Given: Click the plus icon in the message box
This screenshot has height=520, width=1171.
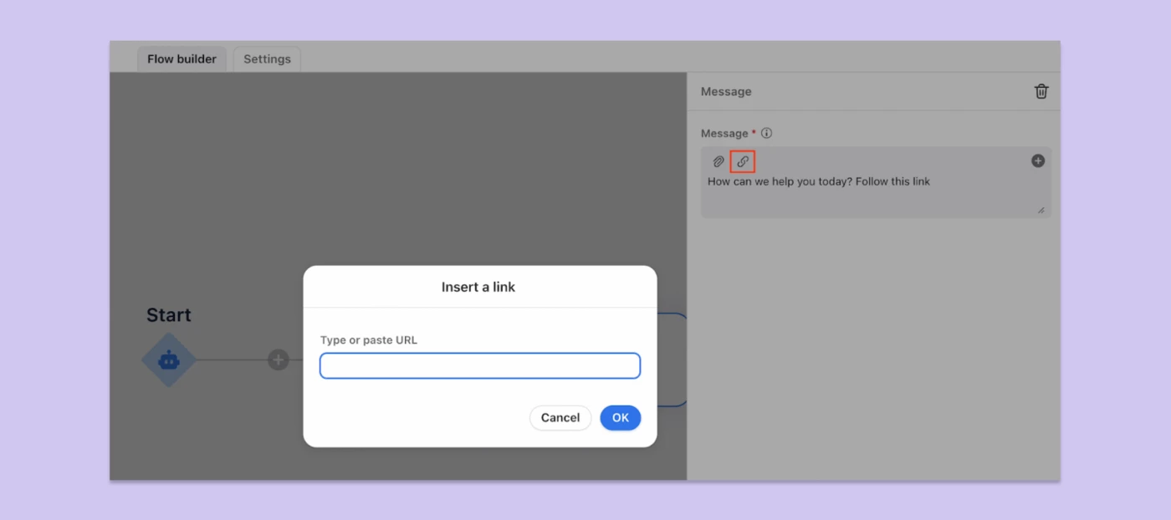Looking at the screenshot, I should 1038,161.
